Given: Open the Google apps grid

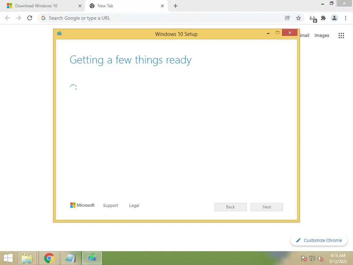Looking at the screenshot, I should point(341,36).
